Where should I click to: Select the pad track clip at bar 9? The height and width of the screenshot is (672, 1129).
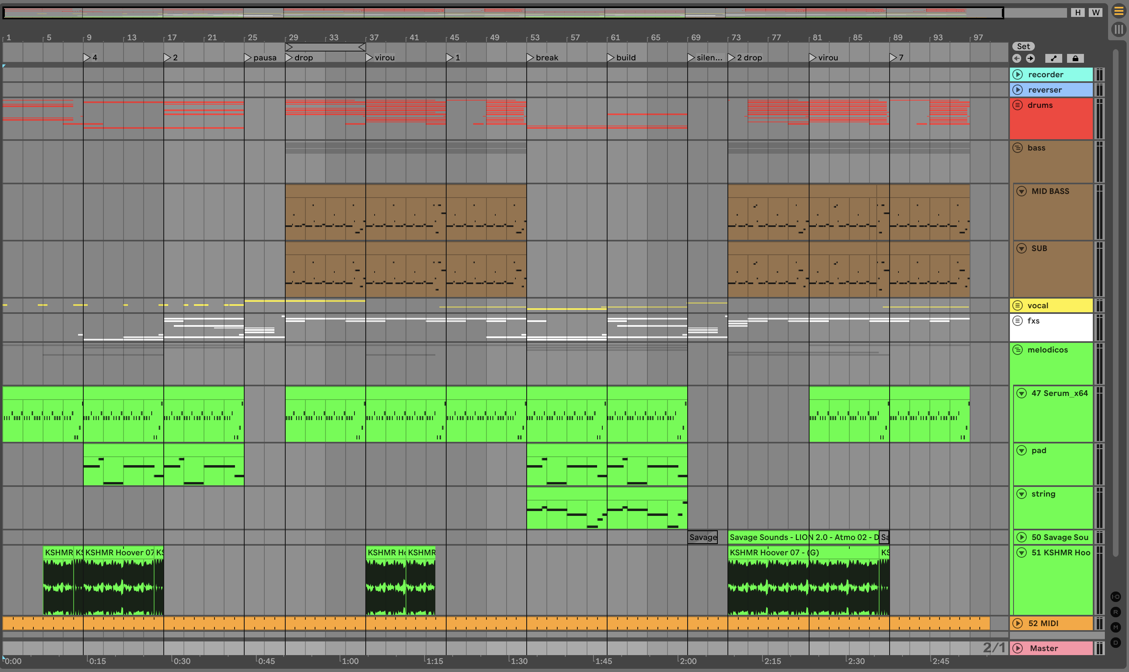point(124,464)
